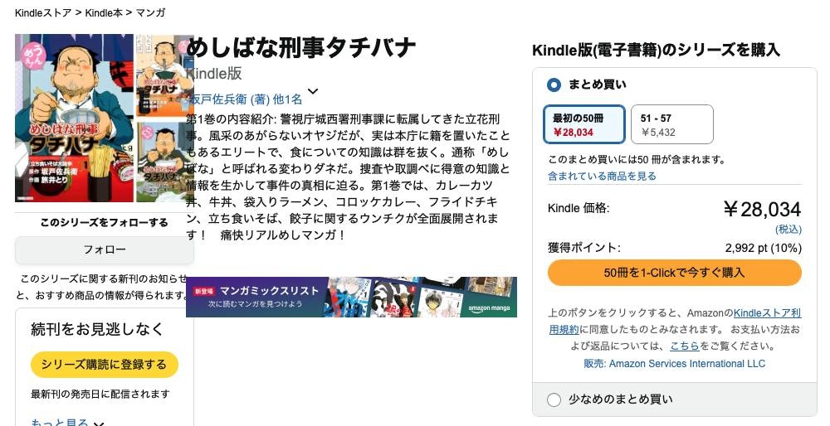Click the フォロー button

pyautogui.click(x=105, y=249)
